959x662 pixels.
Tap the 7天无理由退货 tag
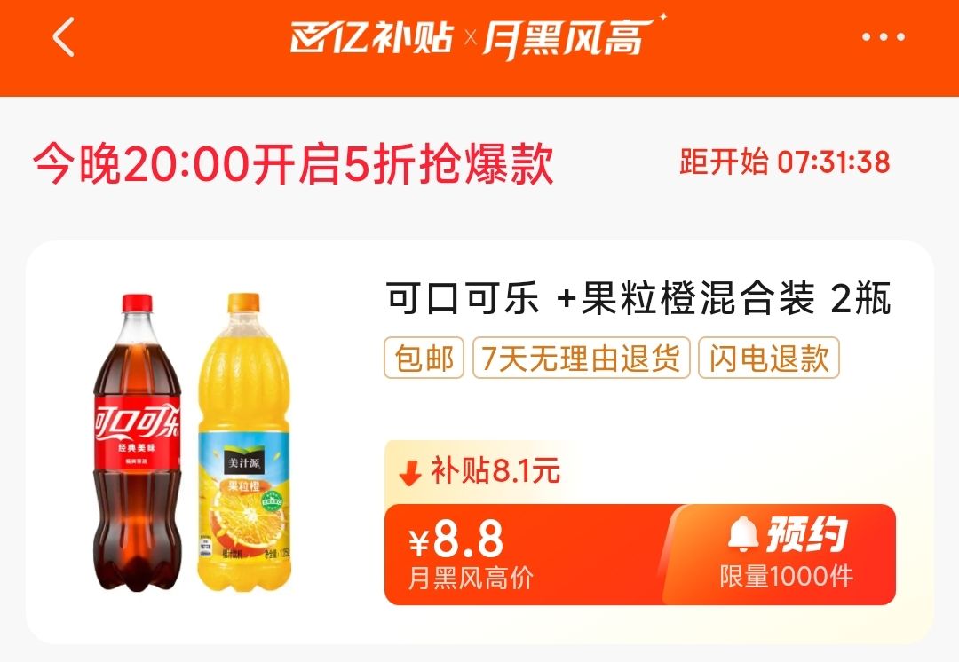581,358
